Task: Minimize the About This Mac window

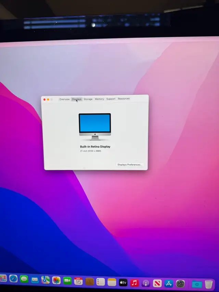Action: [x=48, y=99]
